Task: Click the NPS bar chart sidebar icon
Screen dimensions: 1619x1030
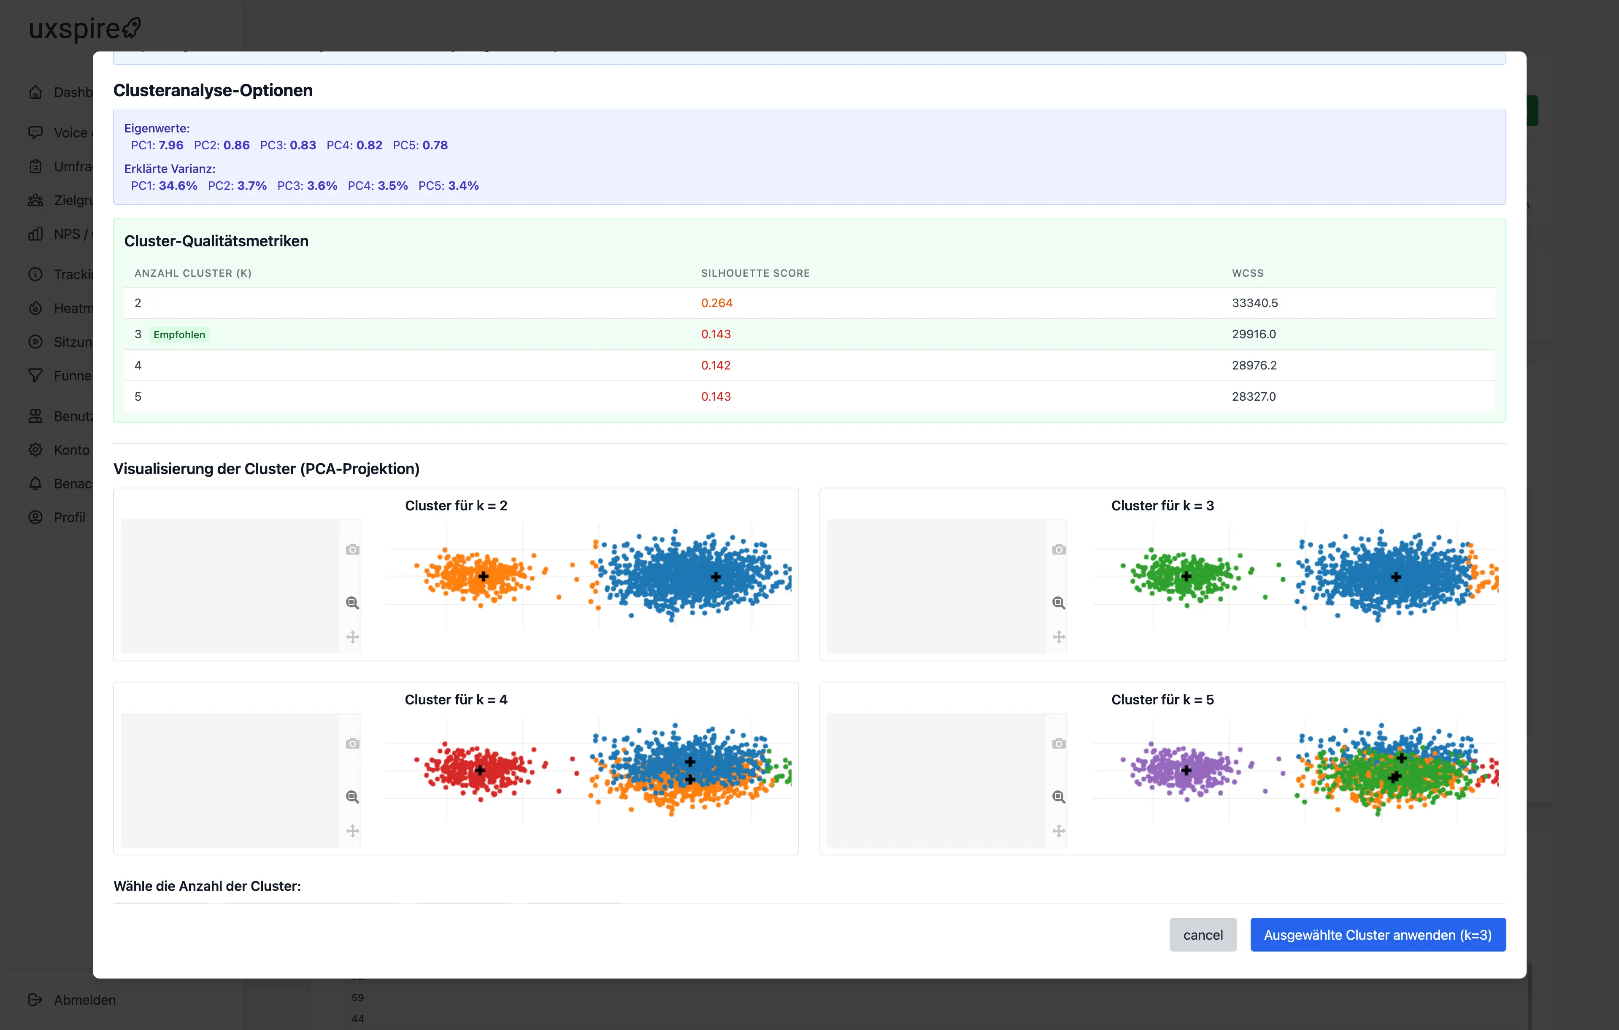Action: click(35, 234)
